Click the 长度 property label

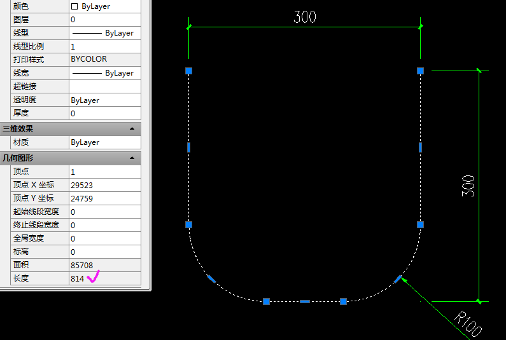pos(21,278)
